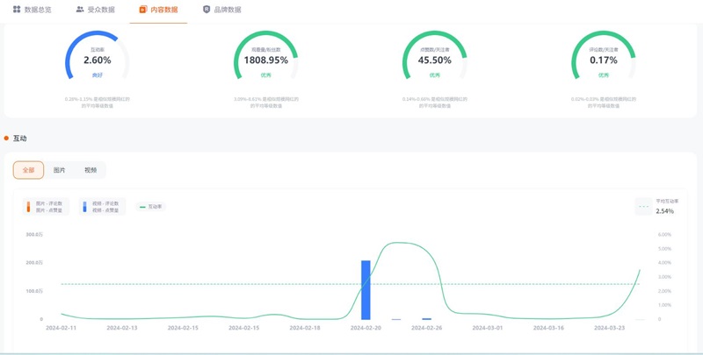
Task: Click the 45.50% 点赞数/关注者 gauge
Action: coord(434,61)
